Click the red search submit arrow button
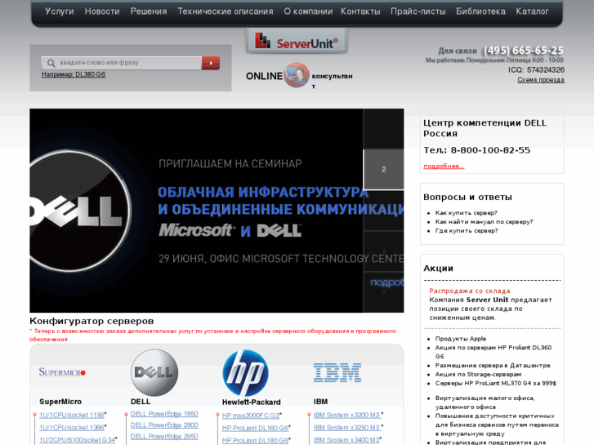This screenshot has width=594, height=445. [x=211, y=63]
